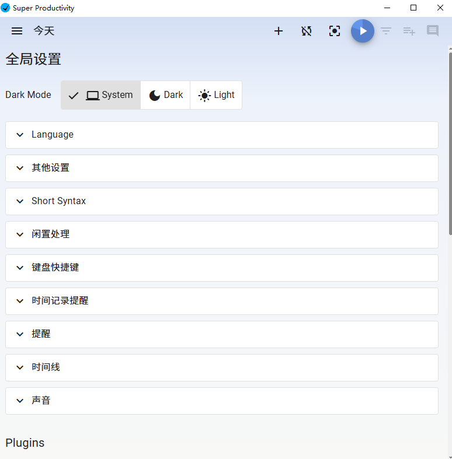Switch to Dark mode
This screenshot has height=459, width=452.
(166, 95)
